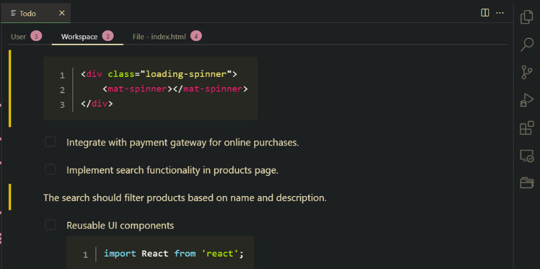Click the index.html tab count badge 4
The image size is (540, 269).
(196, 36)
